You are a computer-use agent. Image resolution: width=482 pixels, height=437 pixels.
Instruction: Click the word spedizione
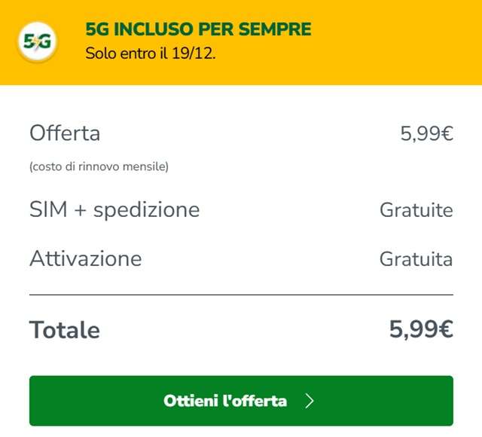[148, 209]
